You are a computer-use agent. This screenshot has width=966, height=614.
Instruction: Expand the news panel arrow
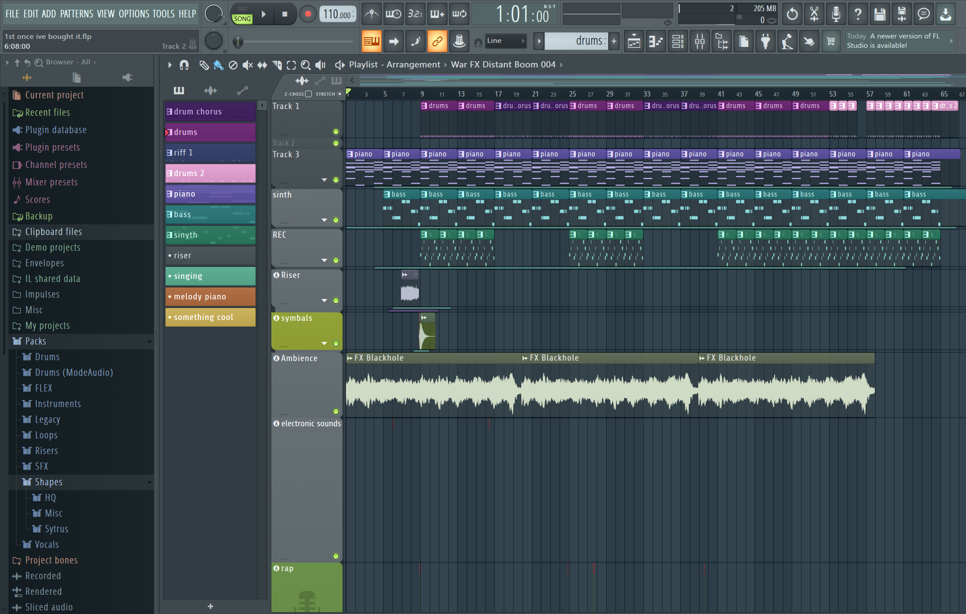(x=951, y=41)
